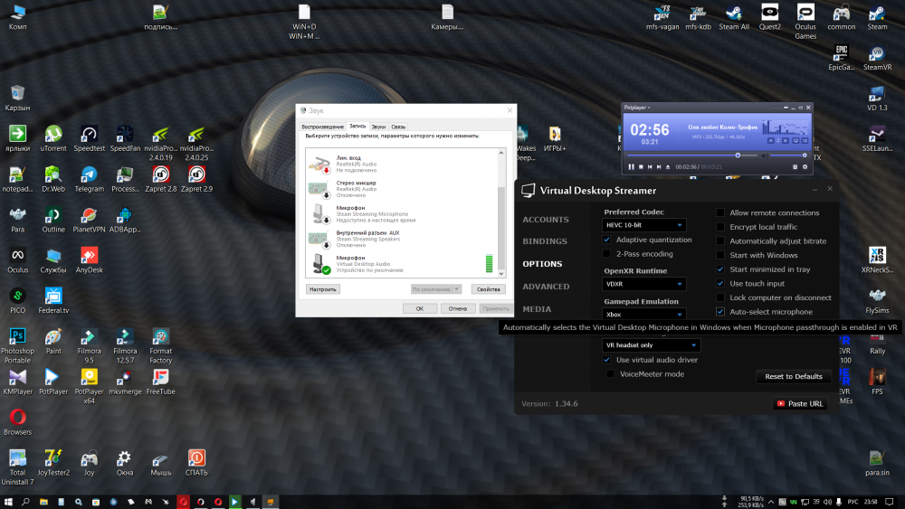The image size is (905, 509).
Task: Switch to the Воспроизведение tab
Action: (x=322, y=127)
